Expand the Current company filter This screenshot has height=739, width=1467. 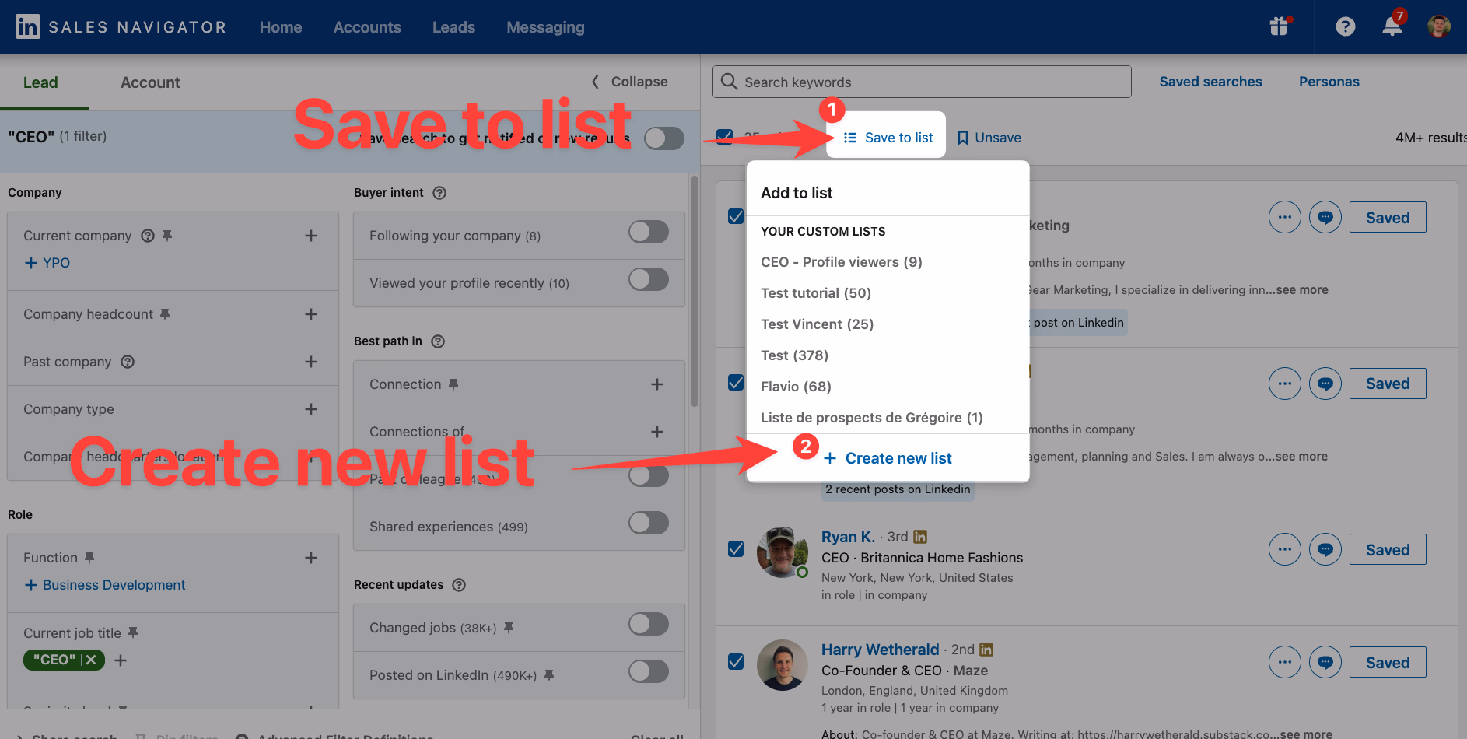pos(311,236)
